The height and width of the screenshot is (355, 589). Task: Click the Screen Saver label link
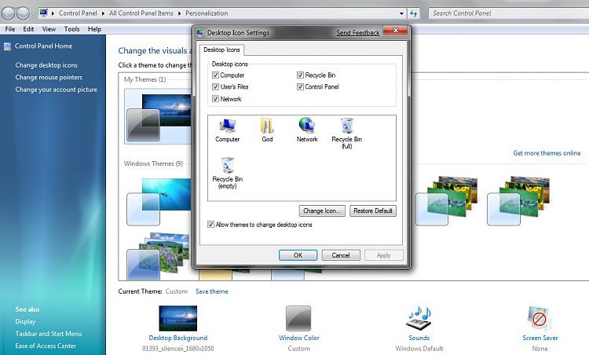540,338
